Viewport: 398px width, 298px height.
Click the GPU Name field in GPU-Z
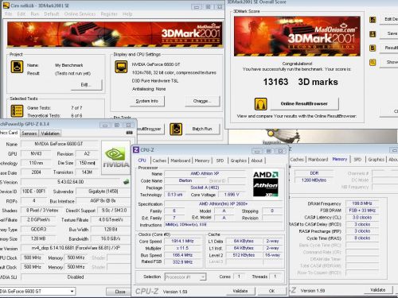[x=59, y=144]
